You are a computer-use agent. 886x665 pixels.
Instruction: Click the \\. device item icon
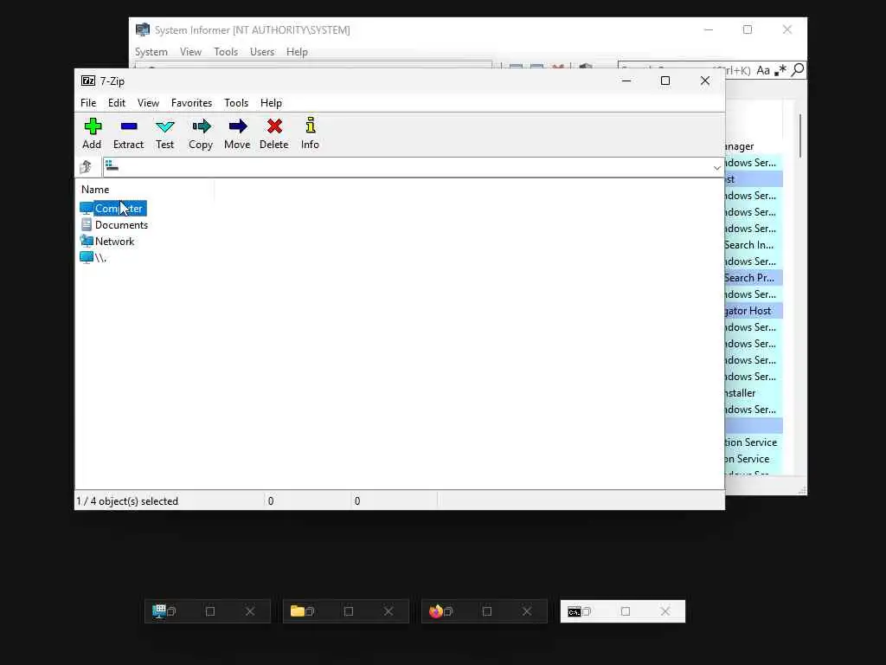pos(87,257)
